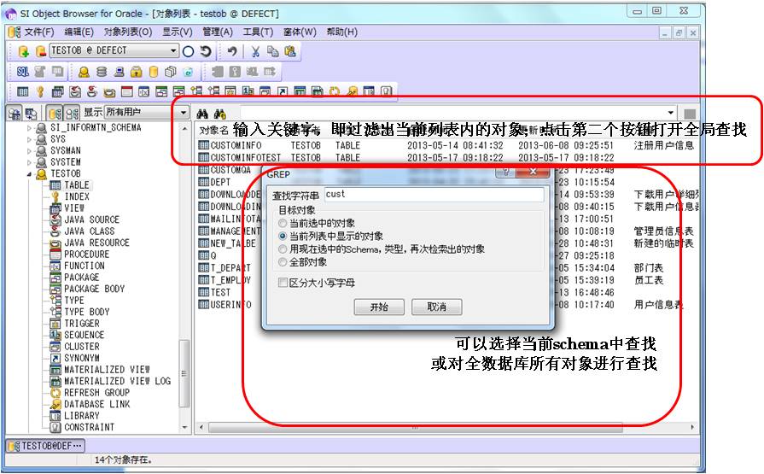
Task: Enable the 区分大小写字母 checkbox
Action: coord(283,283)
